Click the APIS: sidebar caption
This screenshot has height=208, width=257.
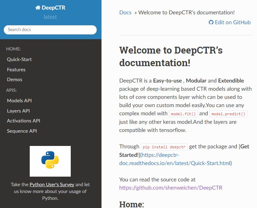(11, 90)
